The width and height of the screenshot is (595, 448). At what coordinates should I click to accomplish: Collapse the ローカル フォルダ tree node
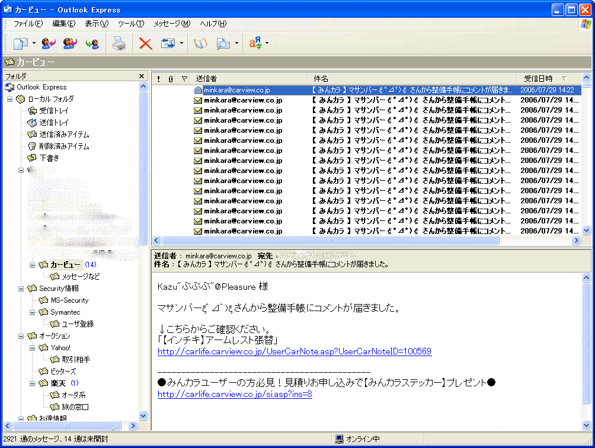tap(10, 100)
